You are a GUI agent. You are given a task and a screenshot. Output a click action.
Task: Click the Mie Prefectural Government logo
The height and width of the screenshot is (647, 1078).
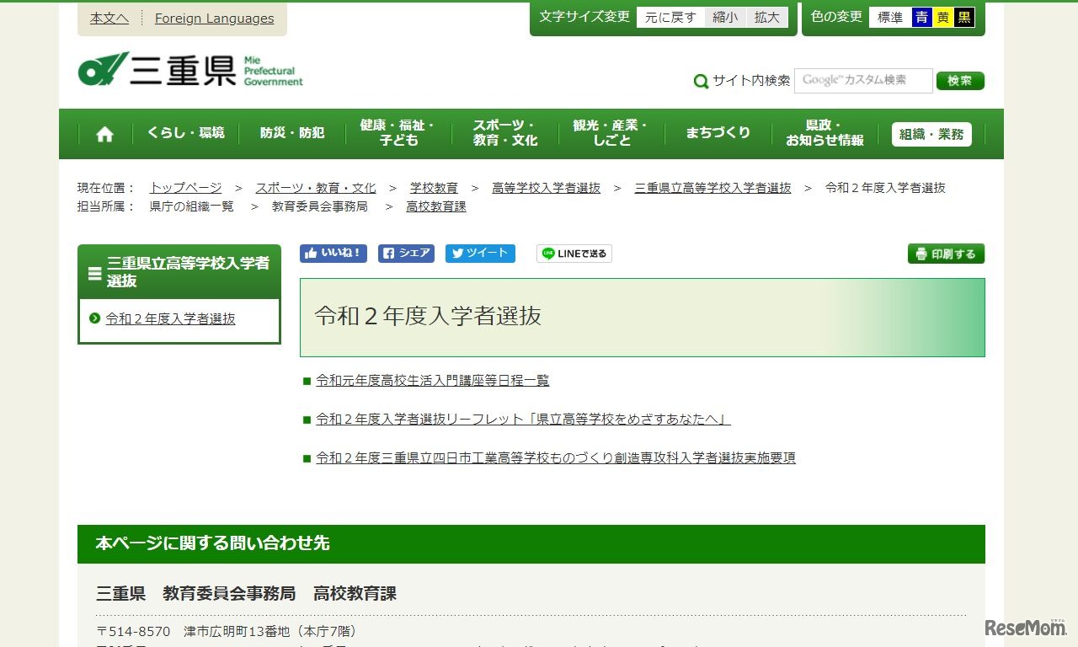click(x=189, y=70)
